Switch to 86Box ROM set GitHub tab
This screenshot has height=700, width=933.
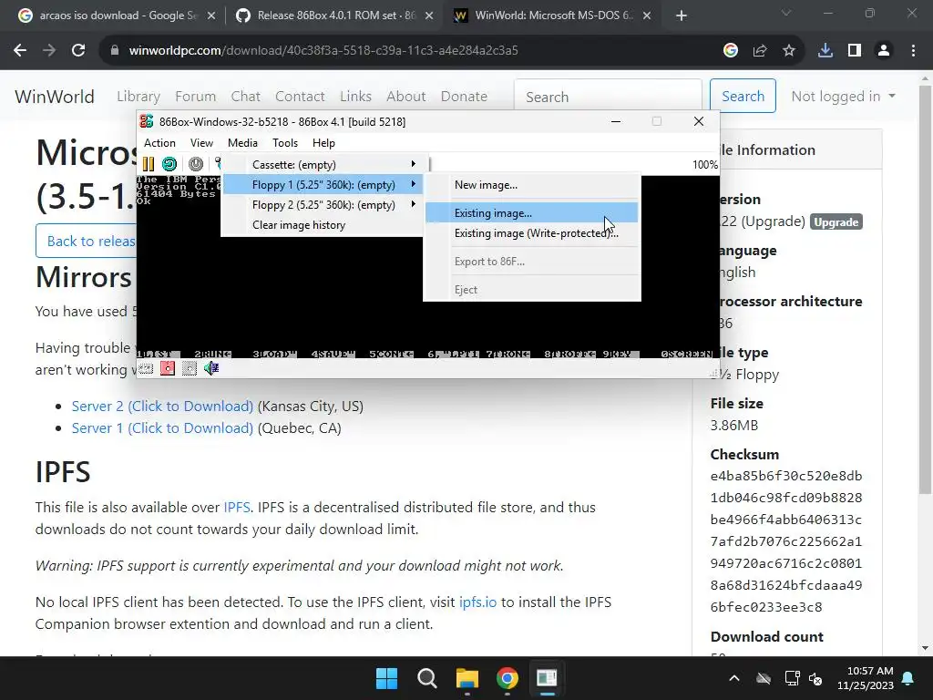(x=333, y=16)
